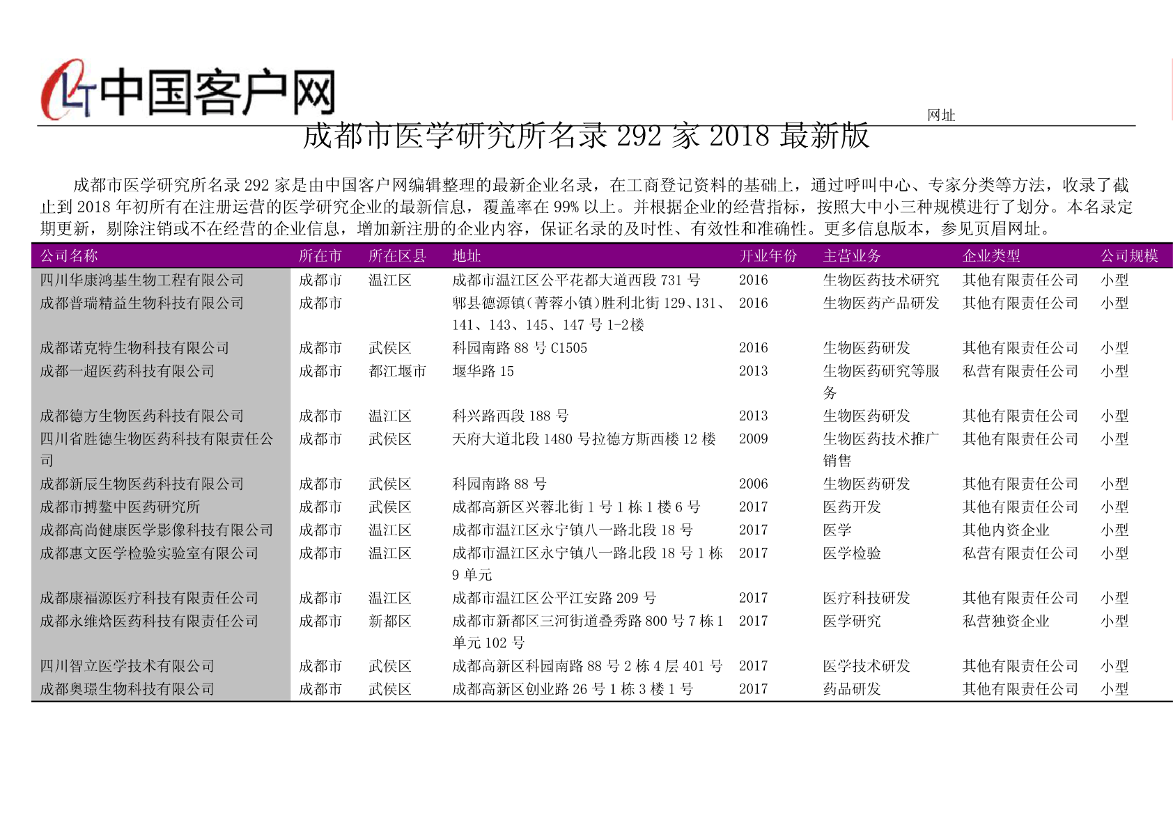Click the 地址 column header

coord(467,256)
